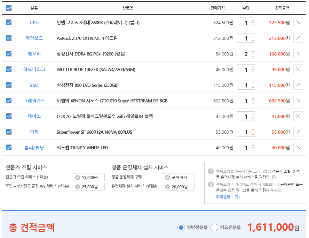The width and height of the screenshot is (309, 238).
Task: Click SuperFlower SF-600R12A NOVA 80PLUS text
Action: coord(94,132)
